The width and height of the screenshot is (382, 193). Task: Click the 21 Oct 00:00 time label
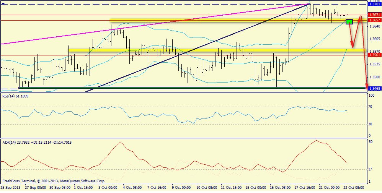[330, 188]
